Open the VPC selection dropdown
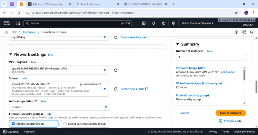The image size is (258, 135). tap(59, 70)
